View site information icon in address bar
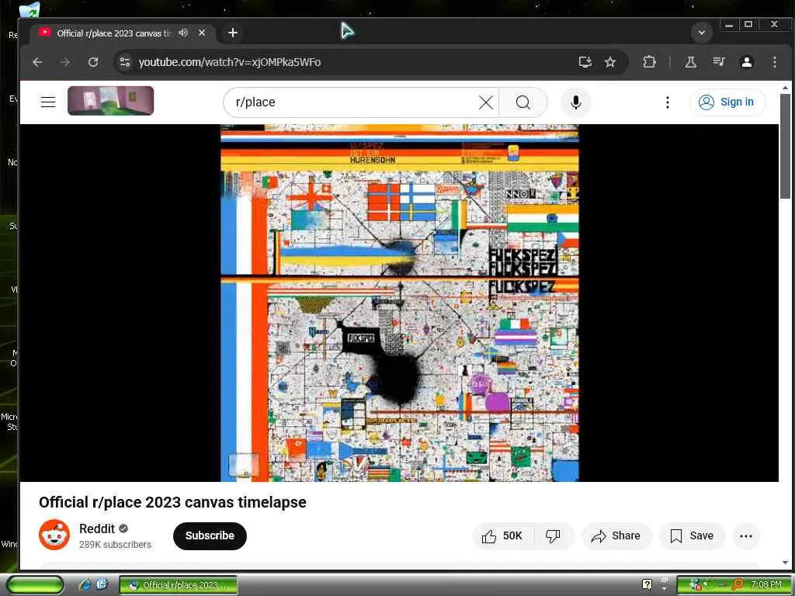The image size is (795, 596). point(125,62)
